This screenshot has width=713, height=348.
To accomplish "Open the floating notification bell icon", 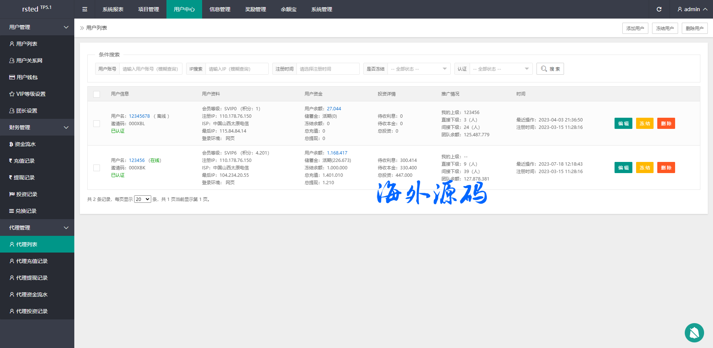I will pos(694,332).
